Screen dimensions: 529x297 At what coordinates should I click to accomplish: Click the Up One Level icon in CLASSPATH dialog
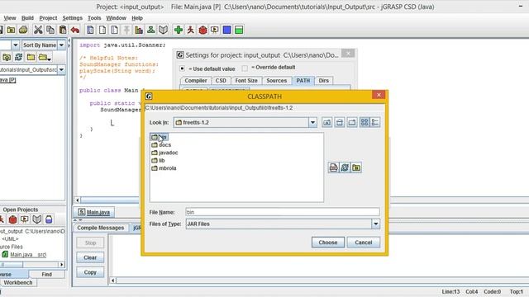pyautogui.click(x=327, y=122)
